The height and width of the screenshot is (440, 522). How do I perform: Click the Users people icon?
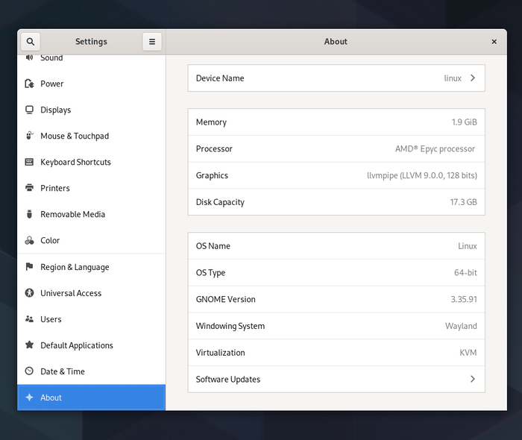[x=29, y=319]
